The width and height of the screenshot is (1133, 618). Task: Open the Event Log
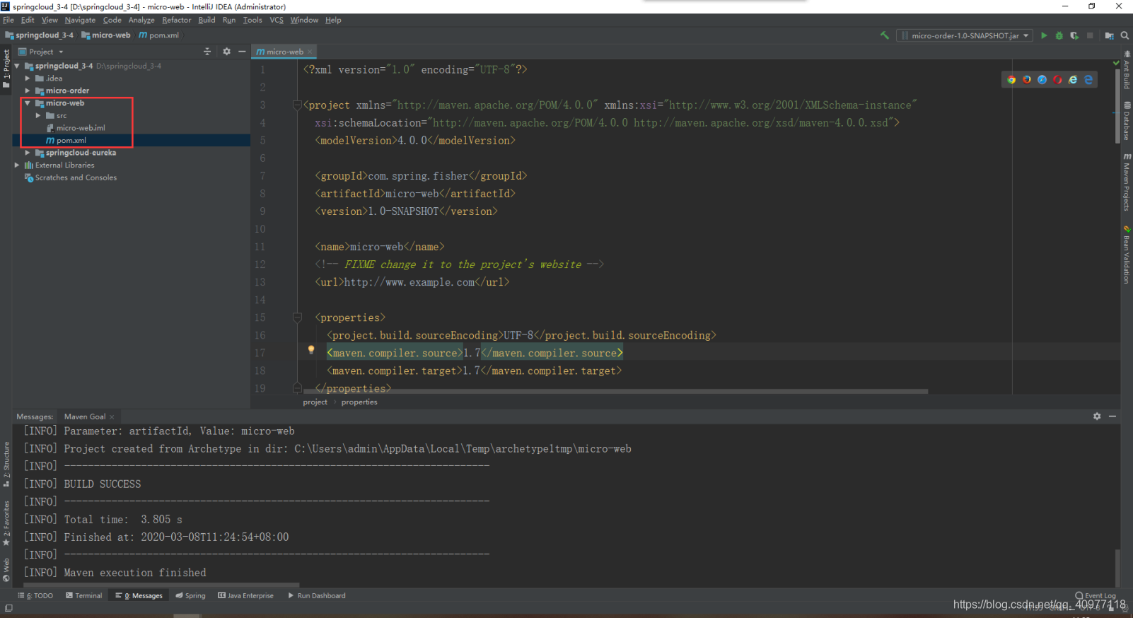tap(1095, 595)
